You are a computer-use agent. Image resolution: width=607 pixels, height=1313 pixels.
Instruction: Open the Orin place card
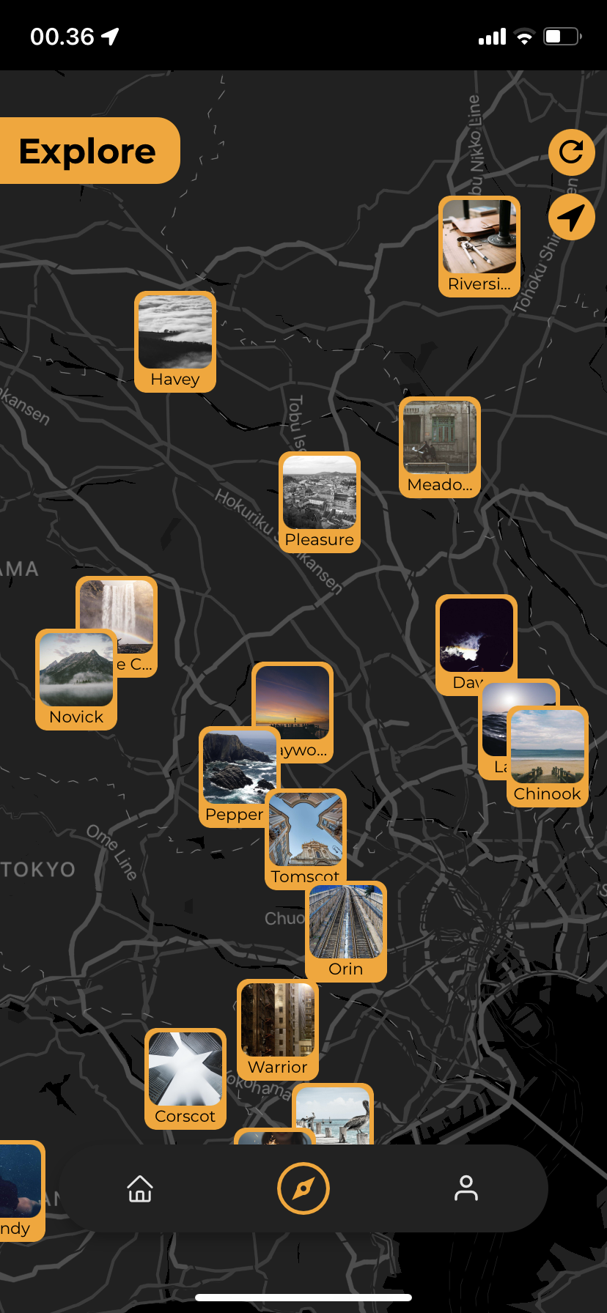point(346,931)
